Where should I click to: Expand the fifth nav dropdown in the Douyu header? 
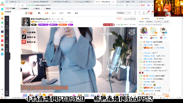click(69, 13)
